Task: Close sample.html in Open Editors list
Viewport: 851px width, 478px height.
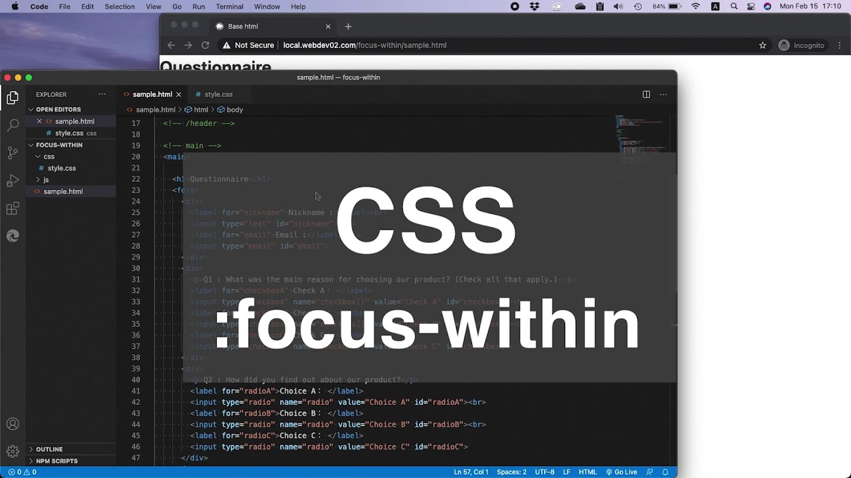Action: [39, 121]
